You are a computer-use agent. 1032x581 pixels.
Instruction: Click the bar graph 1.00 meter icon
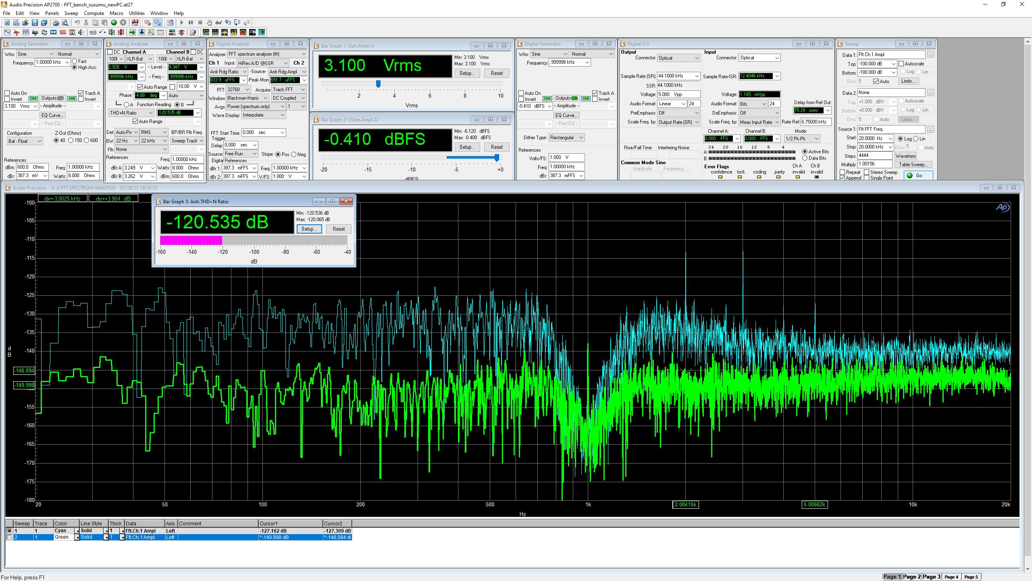click(172, 32)
